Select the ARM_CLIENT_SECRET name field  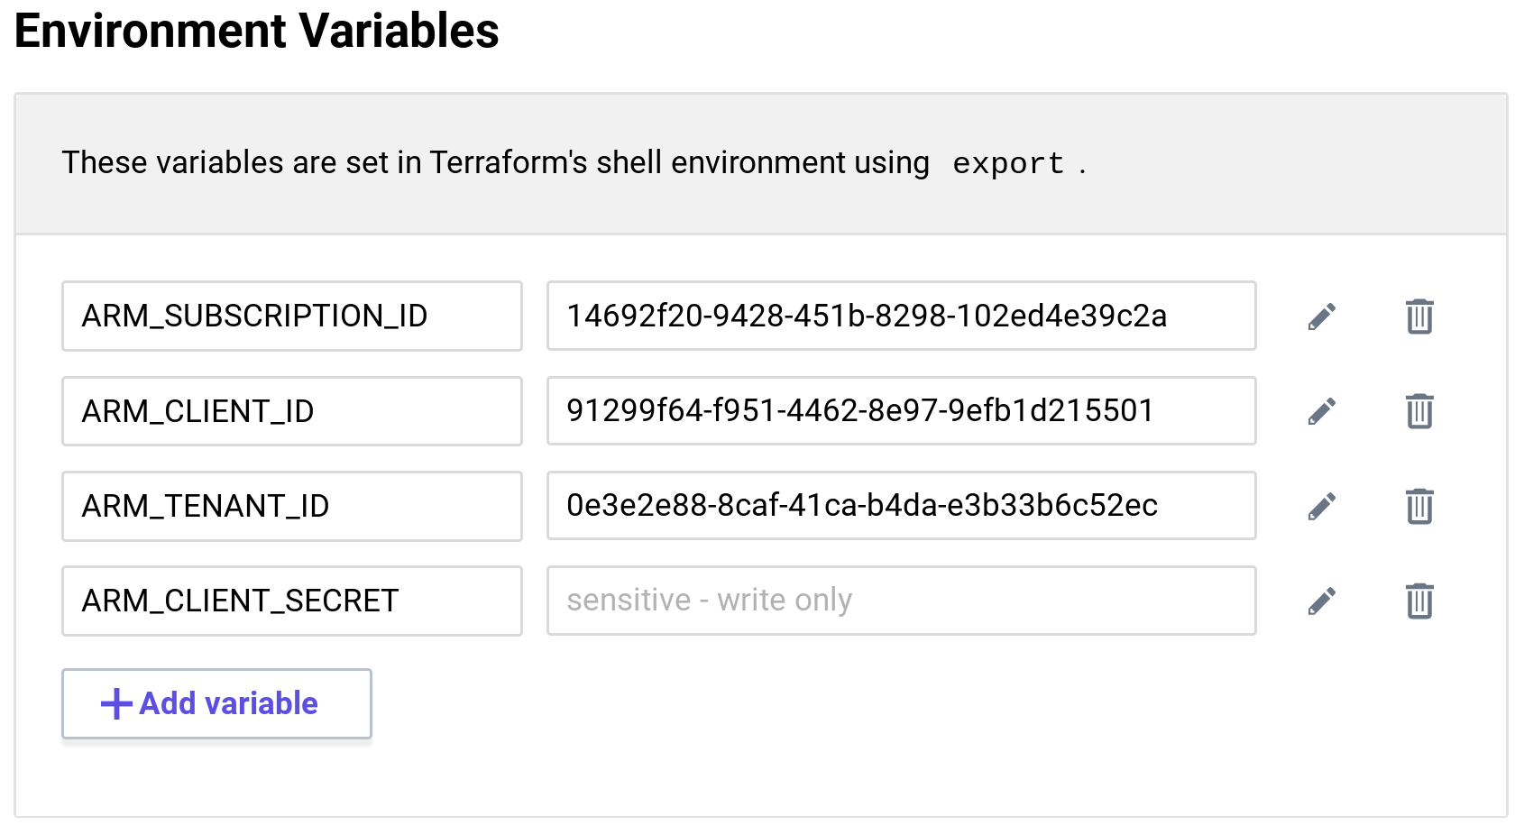click(x=291, y=601)
